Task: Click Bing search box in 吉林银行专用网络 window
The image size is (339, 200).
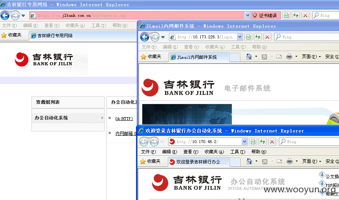Action: point(325,15)
